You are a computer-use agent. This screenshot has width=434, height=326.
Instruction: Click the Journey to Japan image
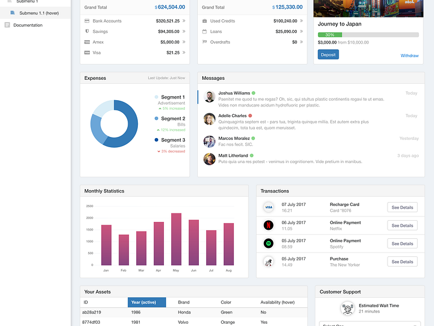368,8
